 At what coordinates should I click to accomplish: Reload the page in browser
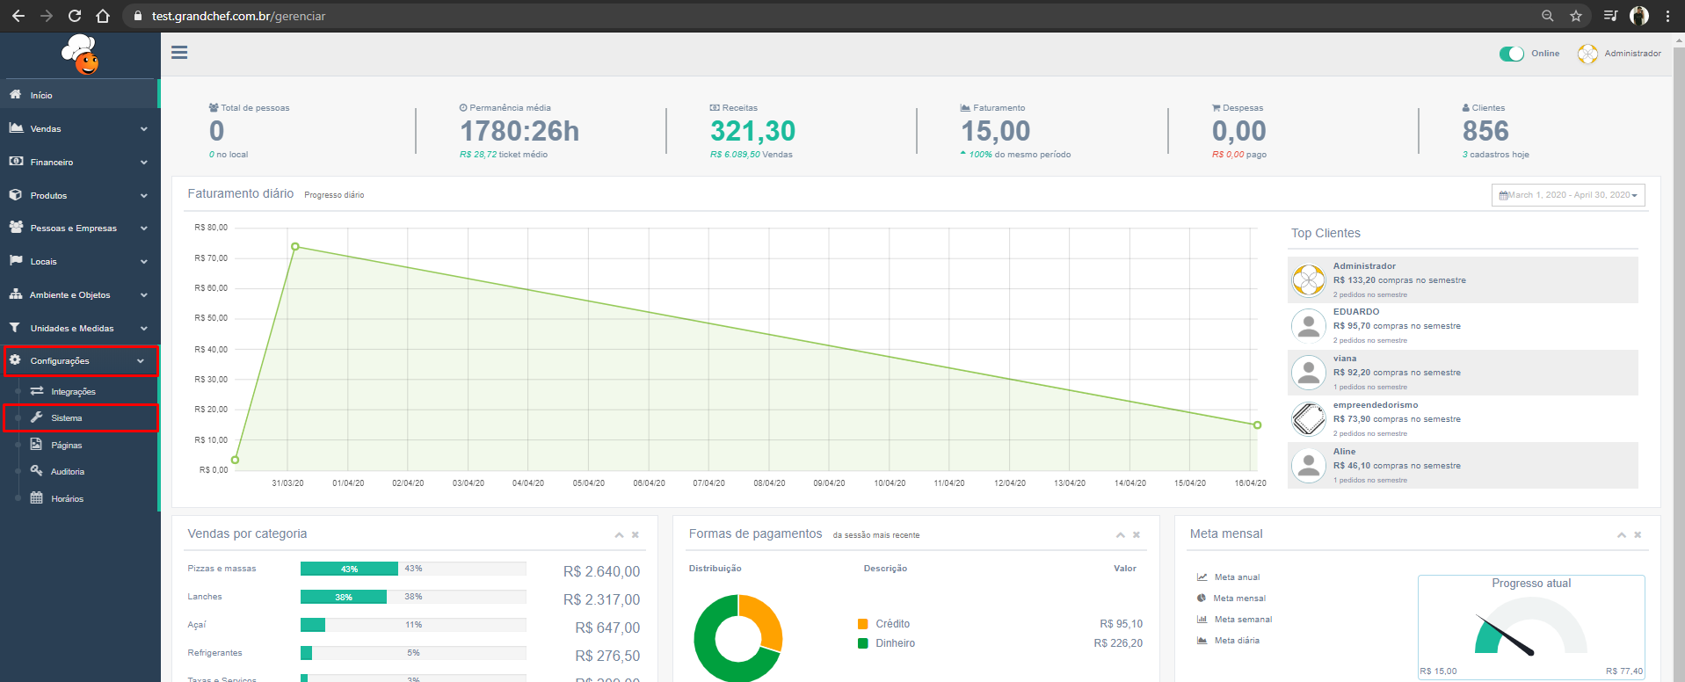[x=75, y=16]
